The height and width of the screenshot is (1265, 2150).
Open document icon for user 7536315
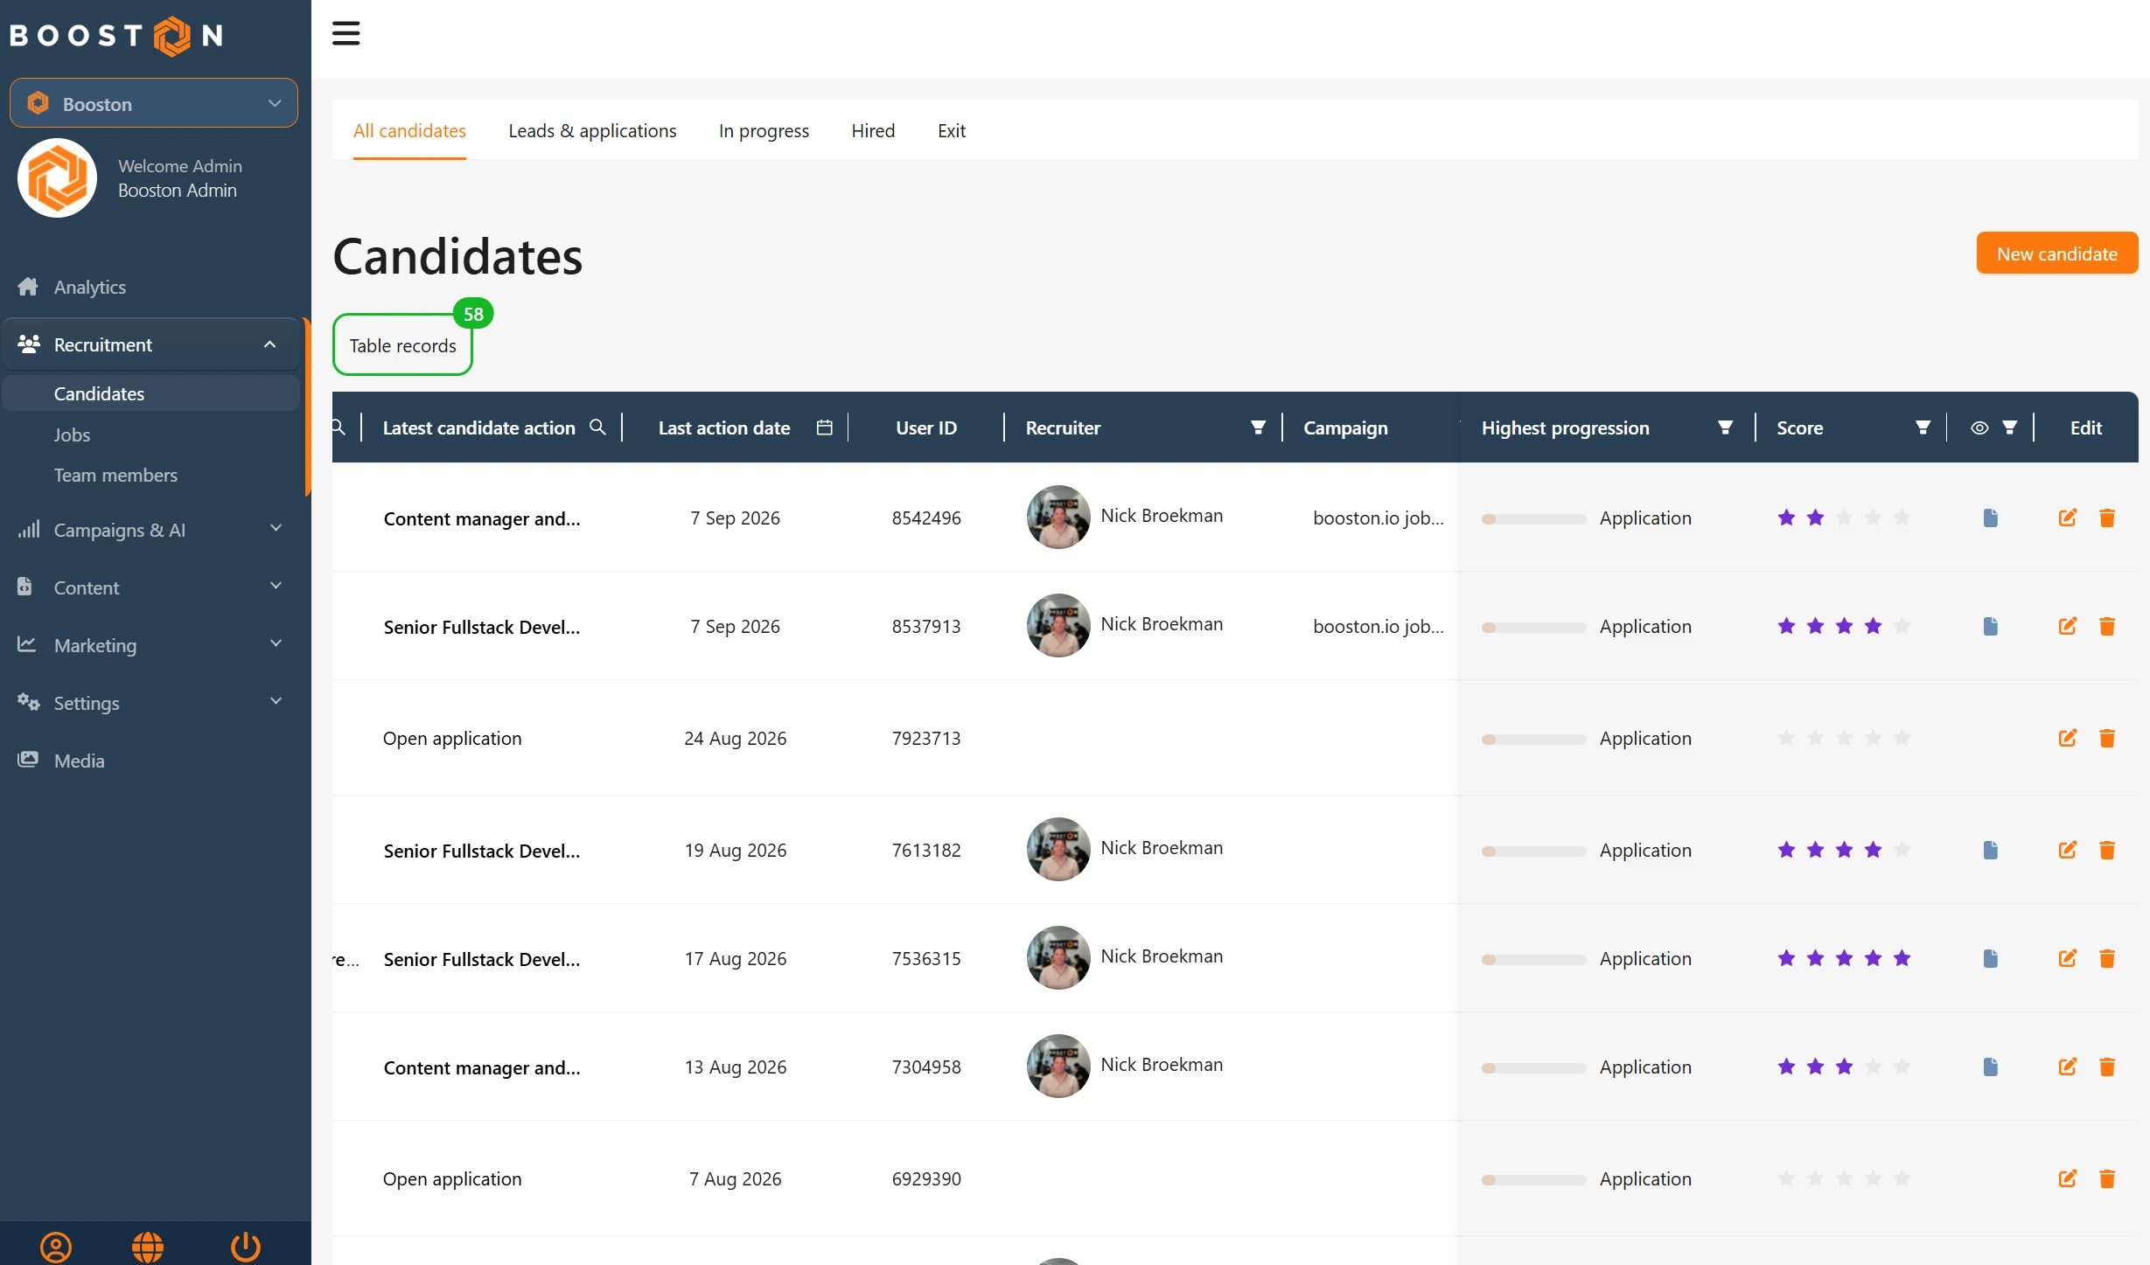[x=1991, y=958]
